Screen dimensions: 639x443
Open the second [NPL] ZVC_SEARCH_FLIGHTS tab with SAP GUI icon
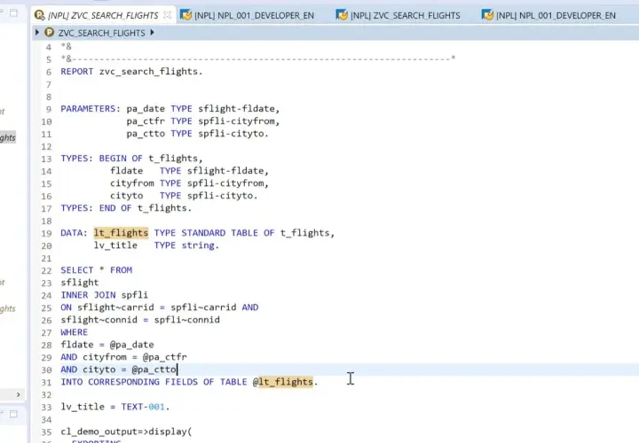point(398,15)
